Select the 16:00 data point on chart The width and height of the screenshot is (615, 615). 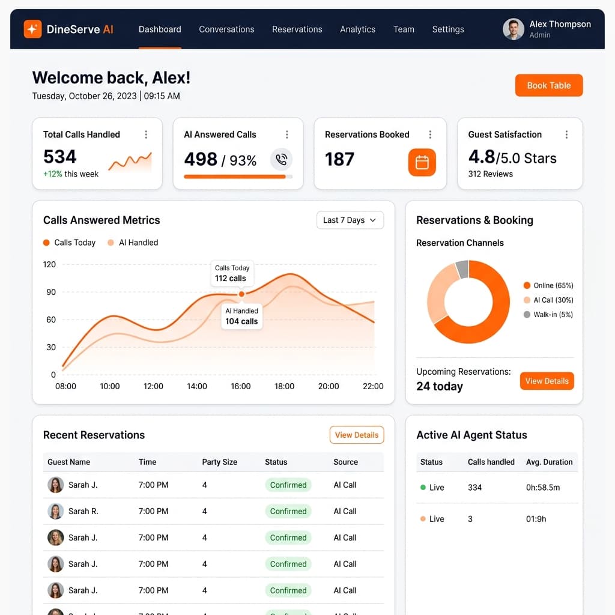coord(241,294)
